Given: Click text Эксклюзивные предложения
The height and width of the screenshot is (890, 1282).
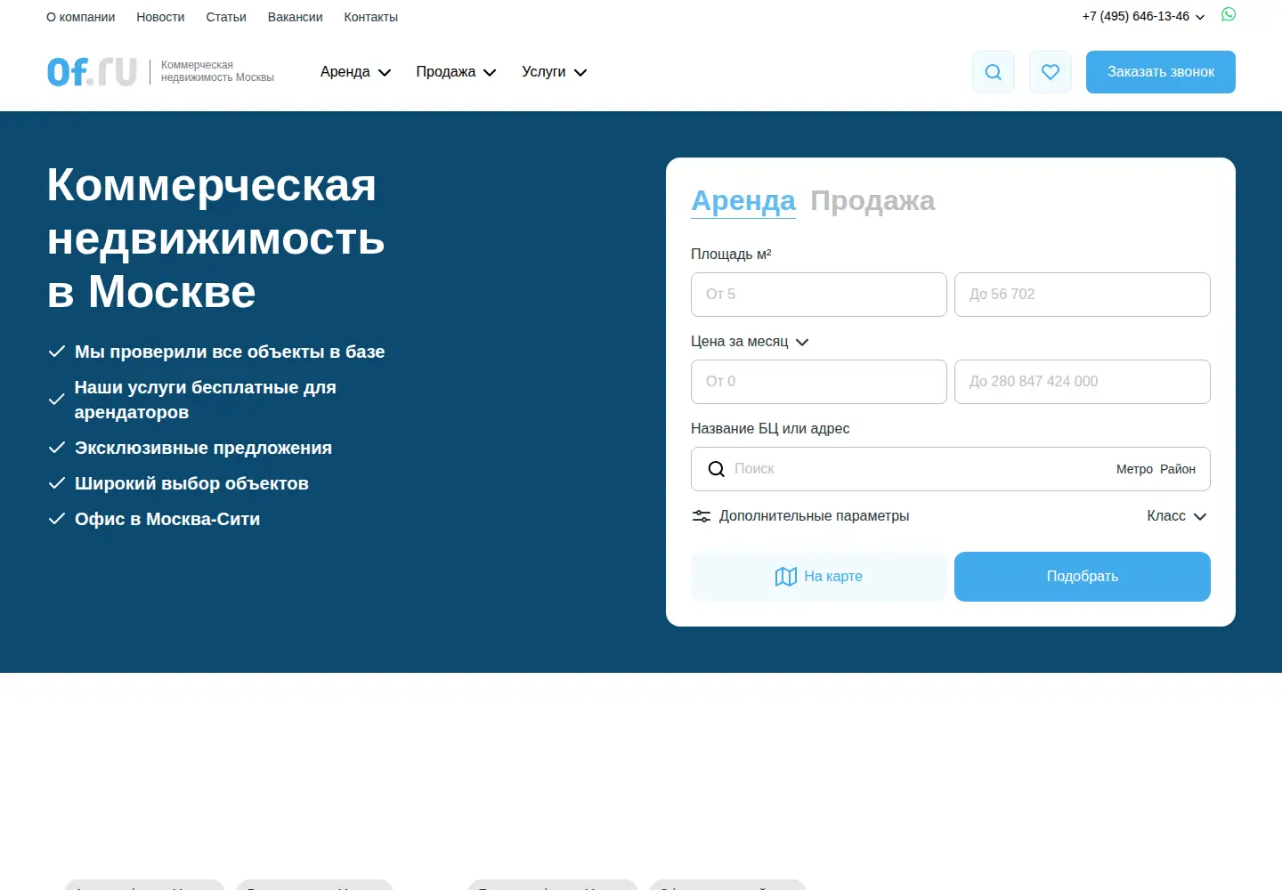Looking at the screenshot, I should click(203, 448).
